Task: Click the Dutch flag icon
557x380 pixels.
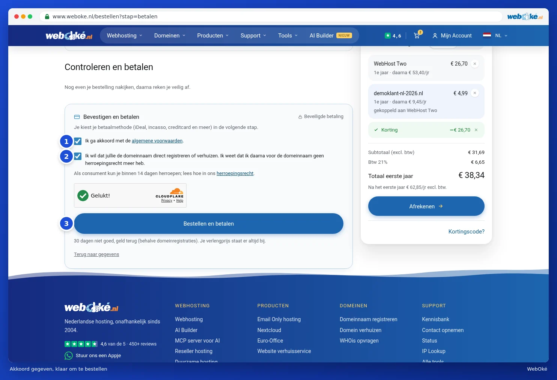Action: [487, 36]
